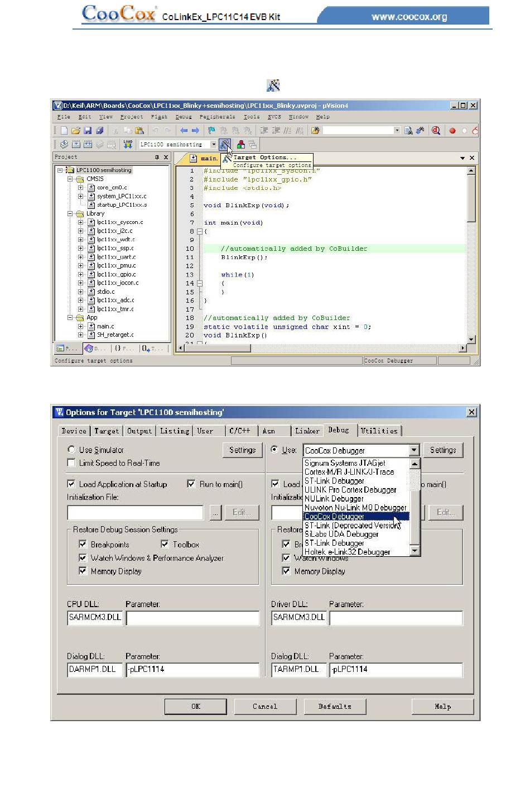Uncheck the left Breakpoints checkbox

[x=83, y=545]
